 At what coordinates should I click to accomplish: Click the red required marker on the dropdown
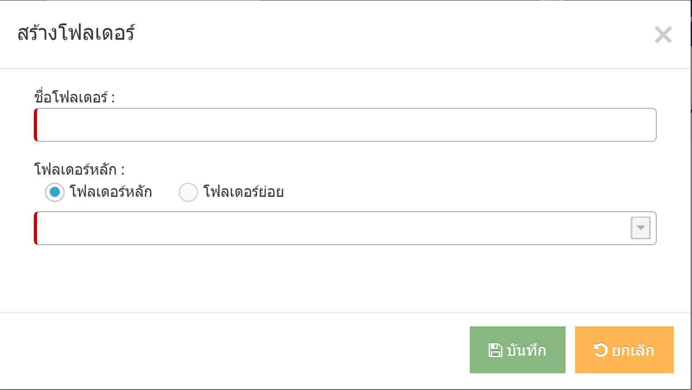click(x=36, y=228)
